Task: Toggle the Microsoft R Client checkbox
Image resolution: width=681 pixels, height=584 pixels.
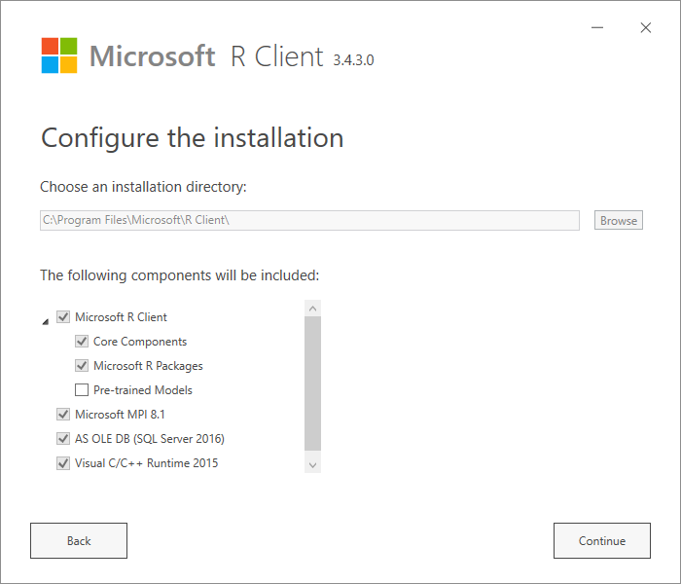Action: 64,317
